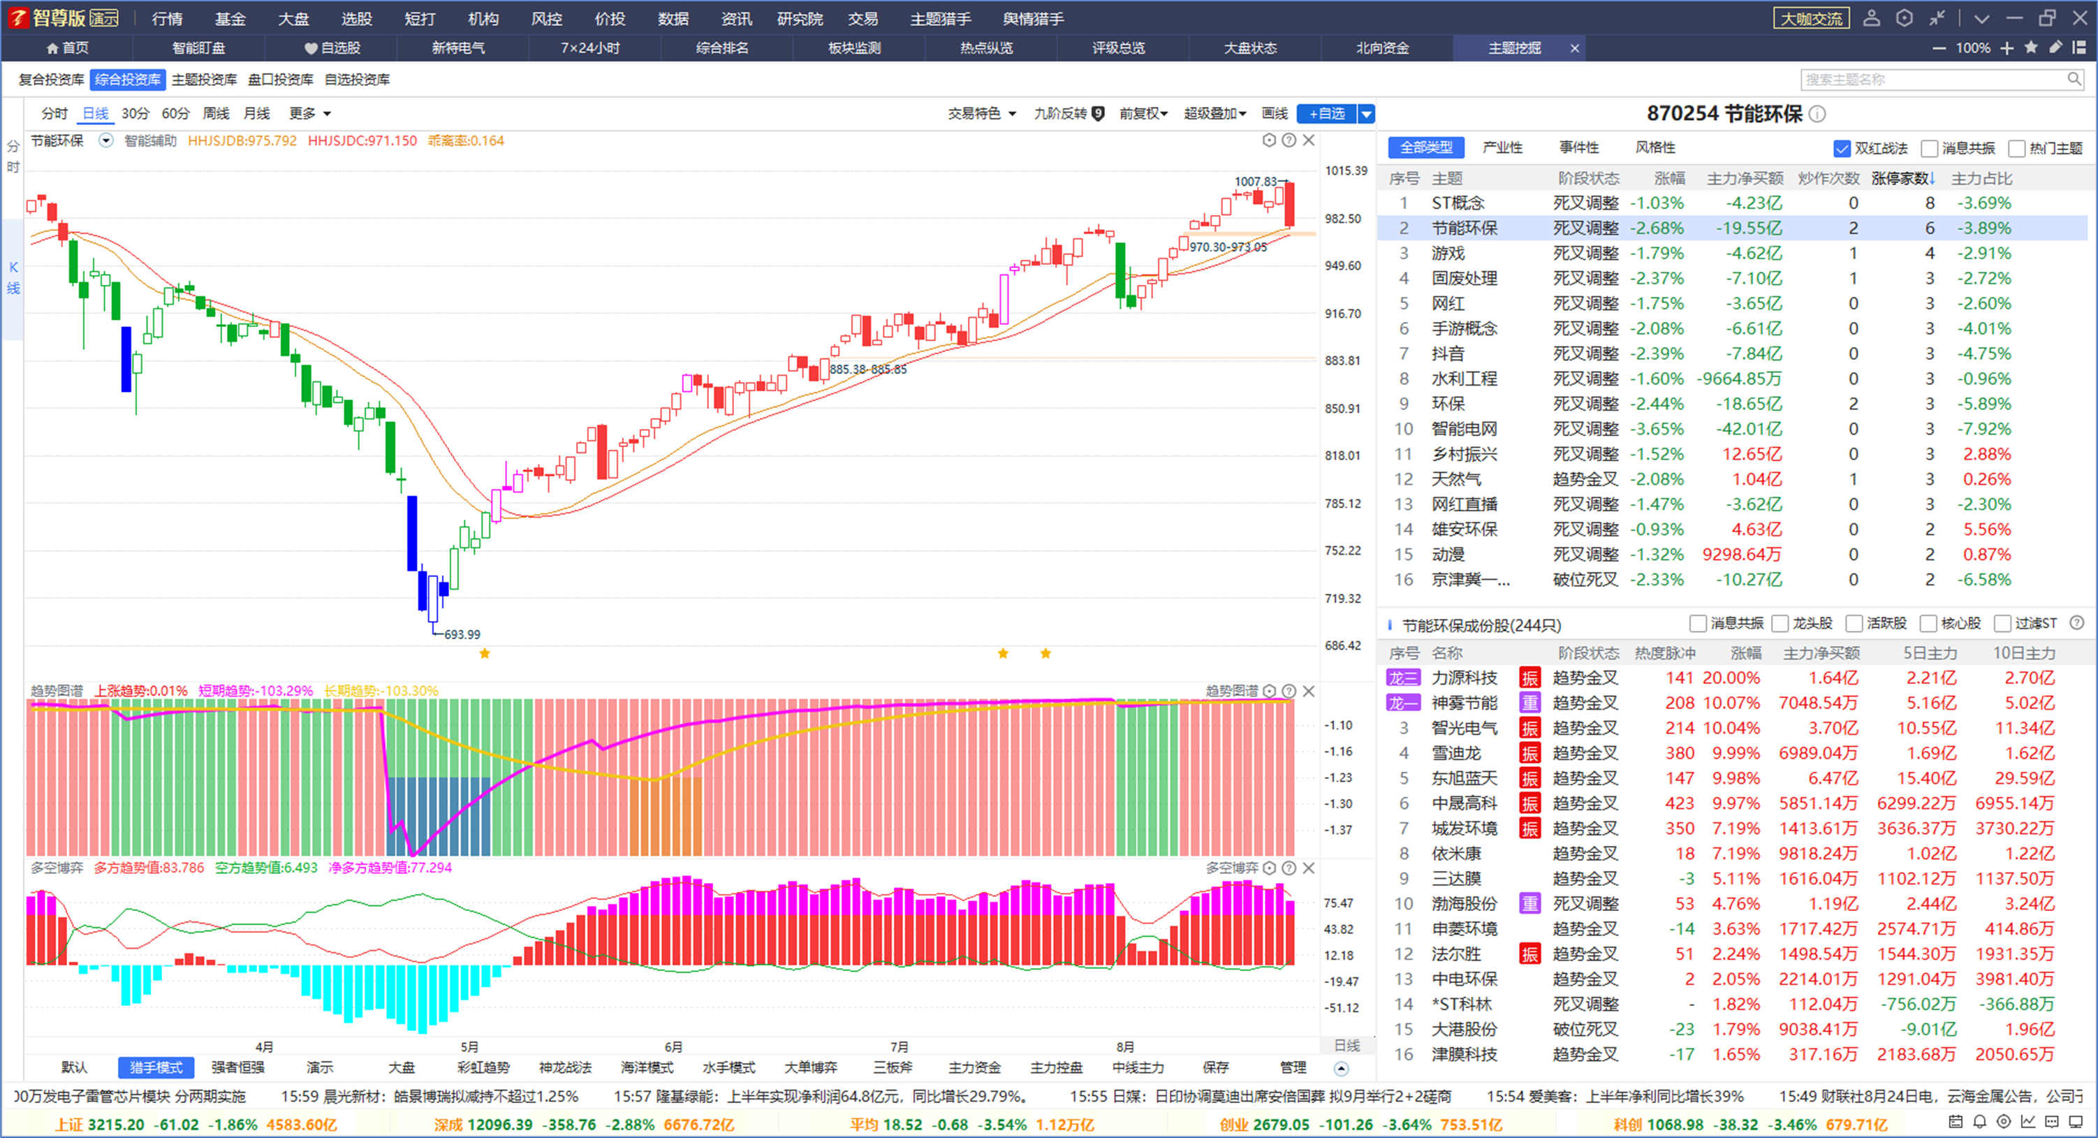Open the dropdown circle next to 节能环保 label
2098x1138 pixels.
[106, 140]
